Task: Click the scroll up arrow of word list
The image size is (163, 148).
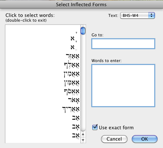Action: [x=83, y=134]
